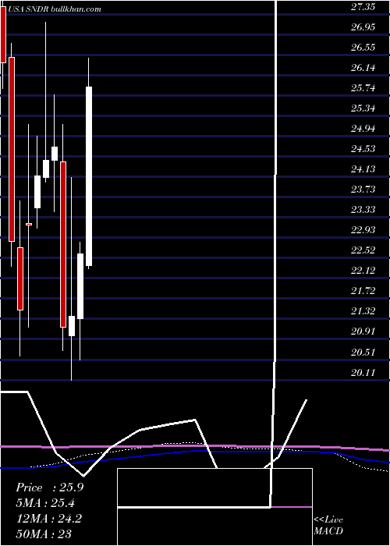Click the '<<Live MACD' label
390x546 pixels.
coord(328,526)
